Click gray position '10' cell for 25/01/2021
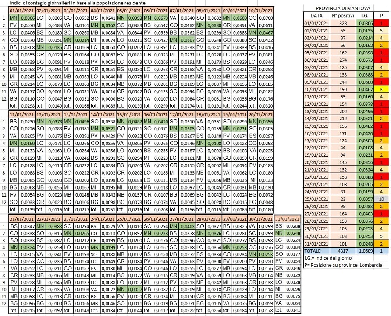The width and height of the screenshot is (391, 316). tap(381, 199)
